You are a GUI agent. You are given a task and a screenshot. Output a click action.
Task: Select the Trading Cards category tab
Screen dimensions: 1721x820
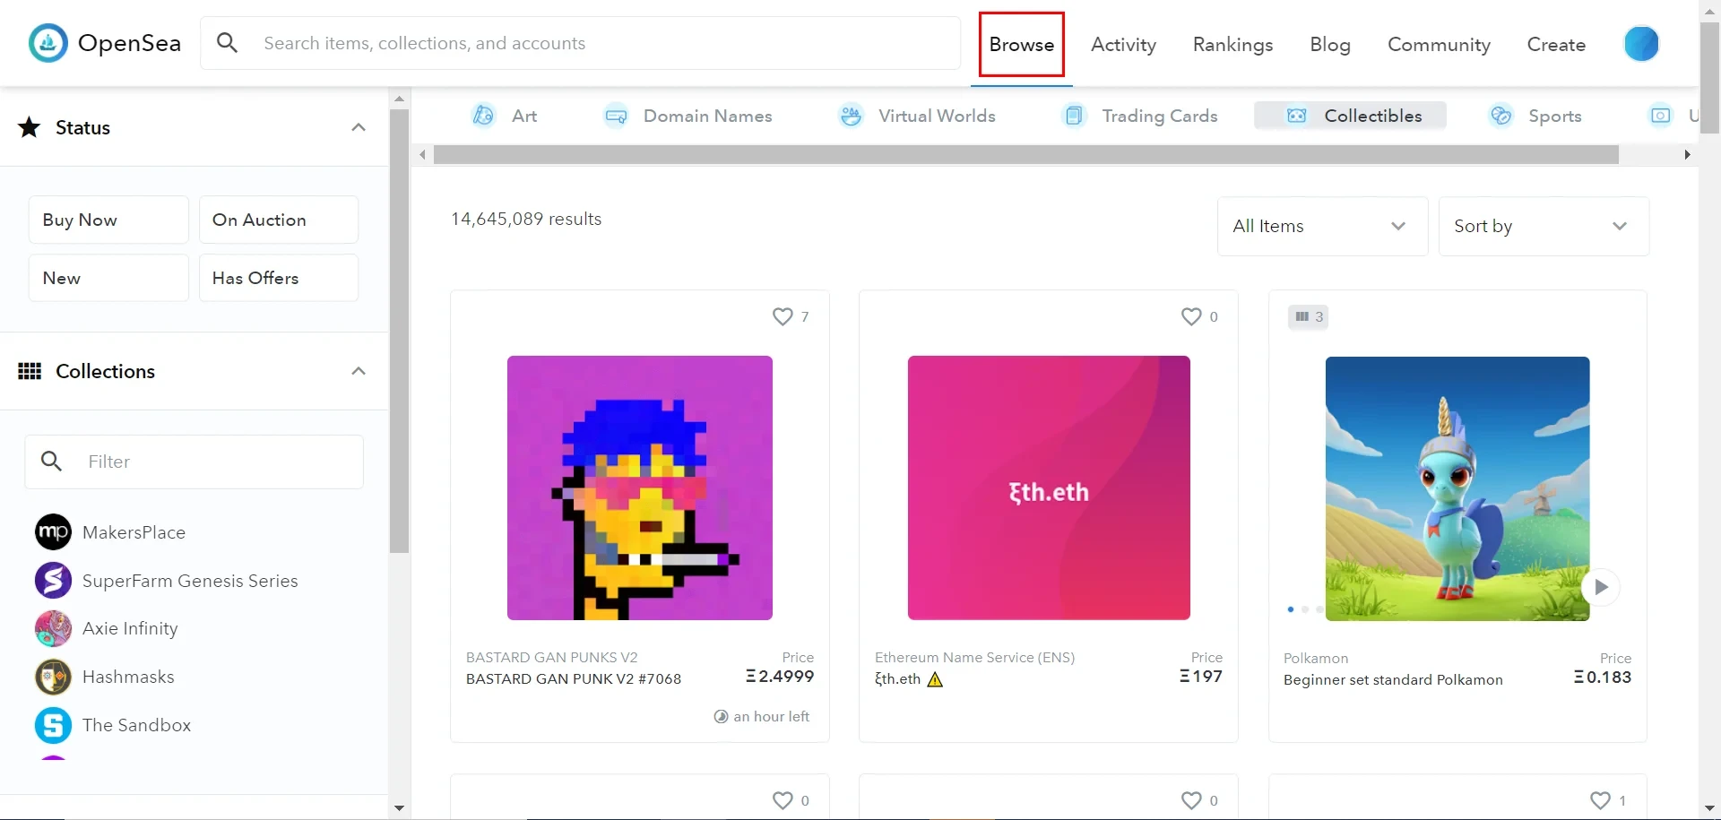point(1141,116)
